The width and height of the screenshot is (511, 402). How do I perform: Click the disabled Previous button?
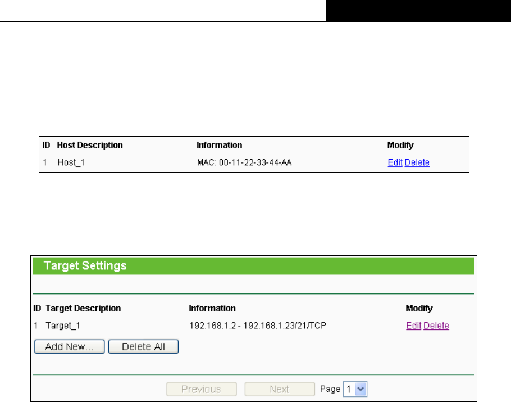[202, 389]
